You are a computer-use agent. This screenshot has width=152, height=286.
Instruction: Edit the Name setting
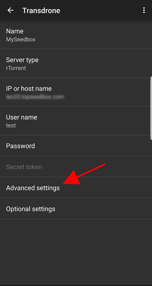[76, 35]
